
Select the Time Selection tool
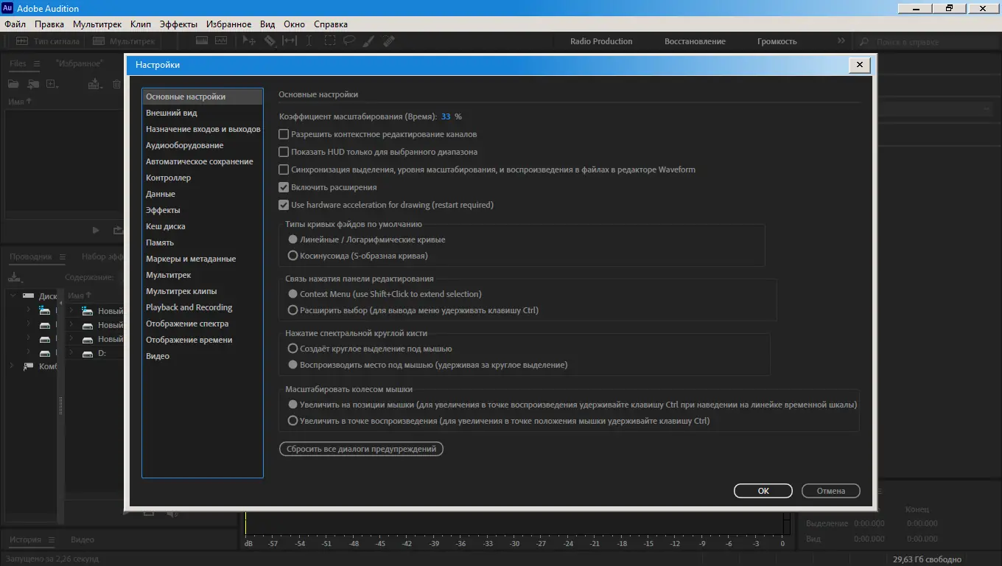tap(309, 41)
